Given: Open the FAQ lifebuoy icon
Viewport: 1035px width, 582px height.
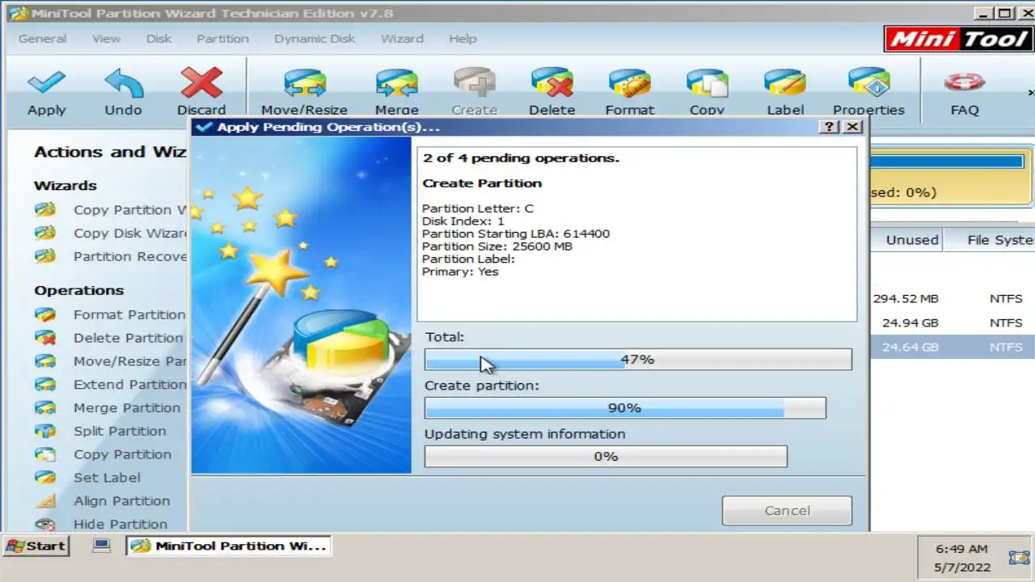Looking at the screenshot, I should (x=964, y=82).
